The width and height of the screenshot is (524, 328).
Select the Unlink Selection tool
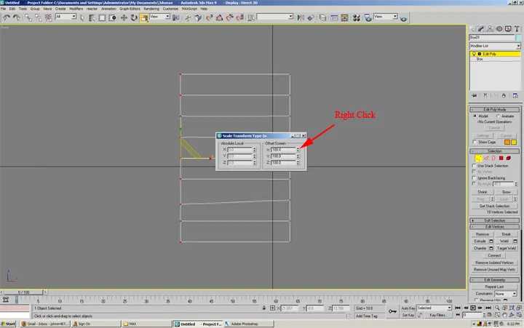38,17
